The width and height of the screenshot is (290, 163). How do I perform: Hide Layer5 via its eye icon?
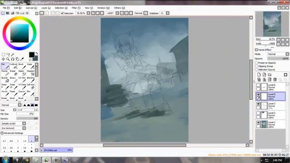pyautogui.click(x=258, y=95)
